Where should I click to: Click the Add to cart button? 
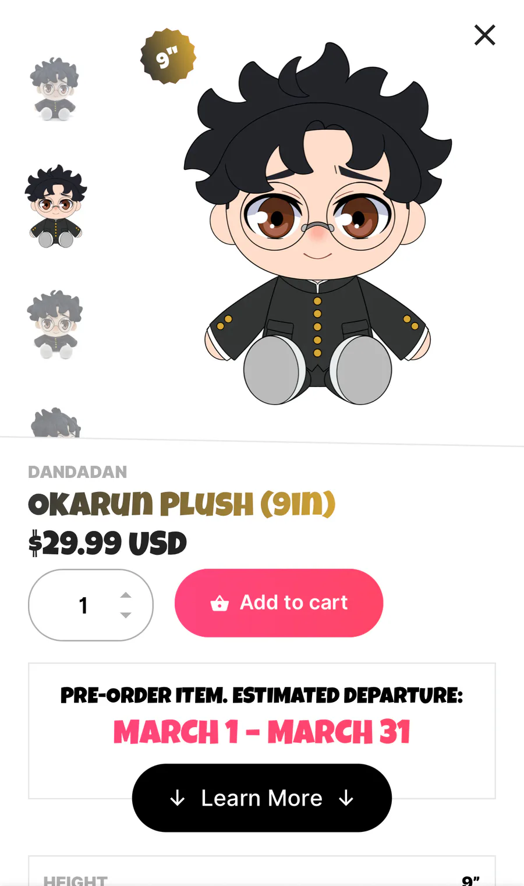point(279,603)
